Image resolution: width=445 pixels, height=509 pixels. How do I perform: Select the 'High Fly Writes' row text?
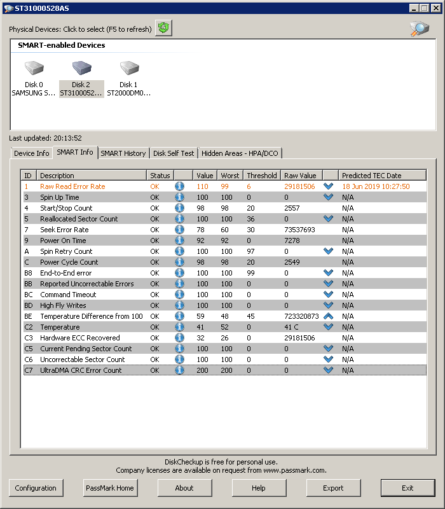[x=63, y=305]
